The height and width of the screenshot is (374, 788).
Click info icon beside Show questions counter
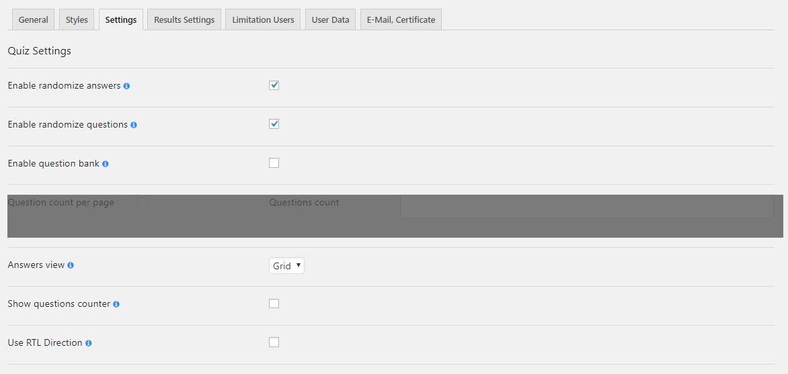[x=116, y=304]
